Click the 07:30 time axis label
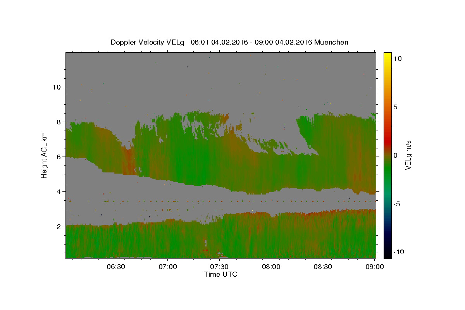This screenshot has height=310, width=465. (x=219, y=267)
